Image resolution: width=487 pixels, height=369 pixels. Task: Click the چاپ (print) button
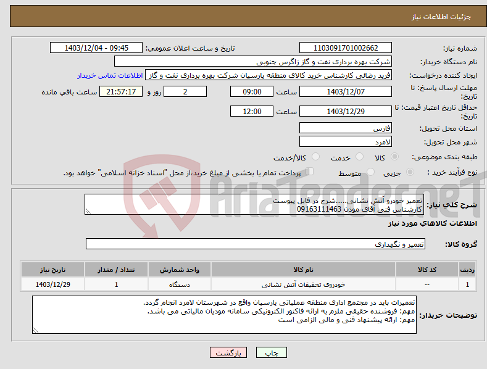click(x=271, y=352)
